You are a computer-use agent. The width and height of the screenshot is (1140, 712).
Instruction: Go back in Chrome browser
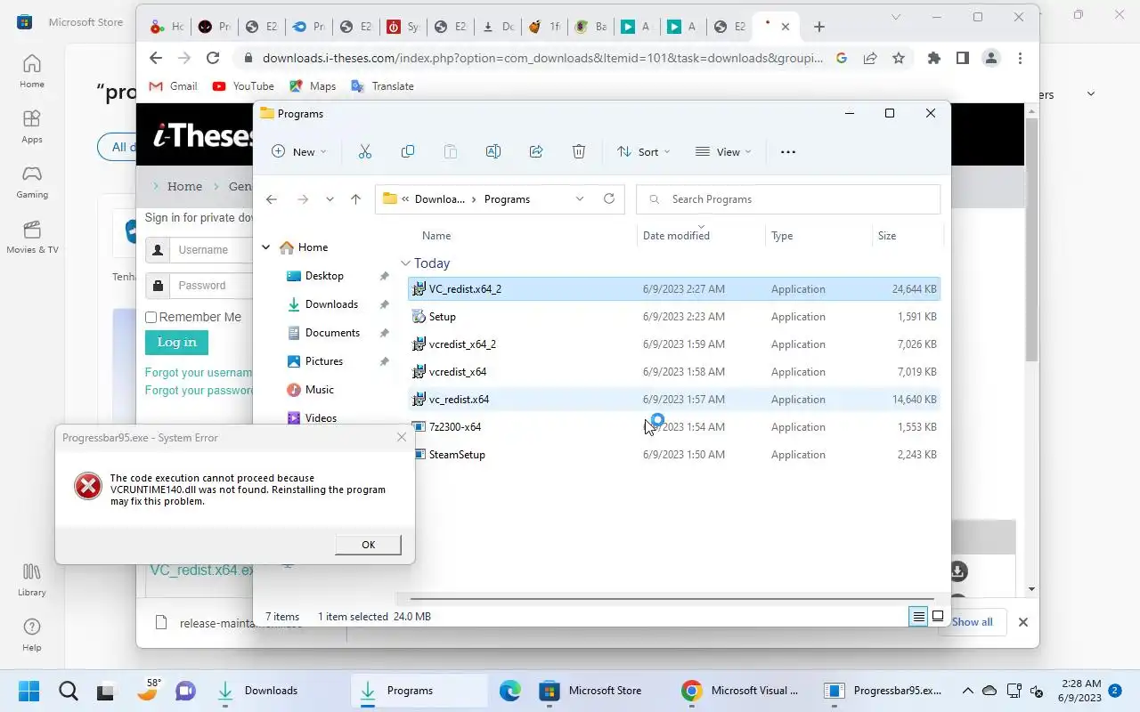pos(156,58)
